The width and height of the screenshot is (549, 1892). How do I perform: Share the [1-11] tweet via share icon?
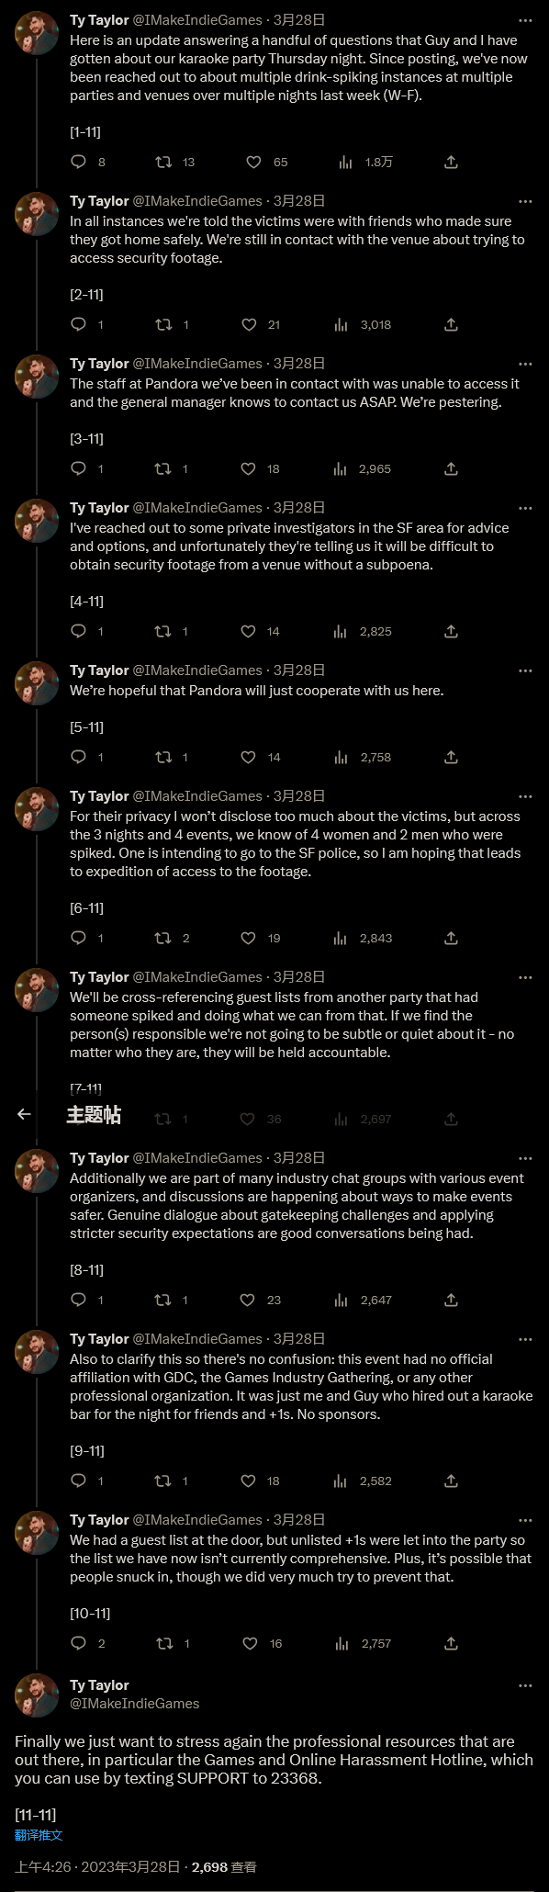(451, 162)
